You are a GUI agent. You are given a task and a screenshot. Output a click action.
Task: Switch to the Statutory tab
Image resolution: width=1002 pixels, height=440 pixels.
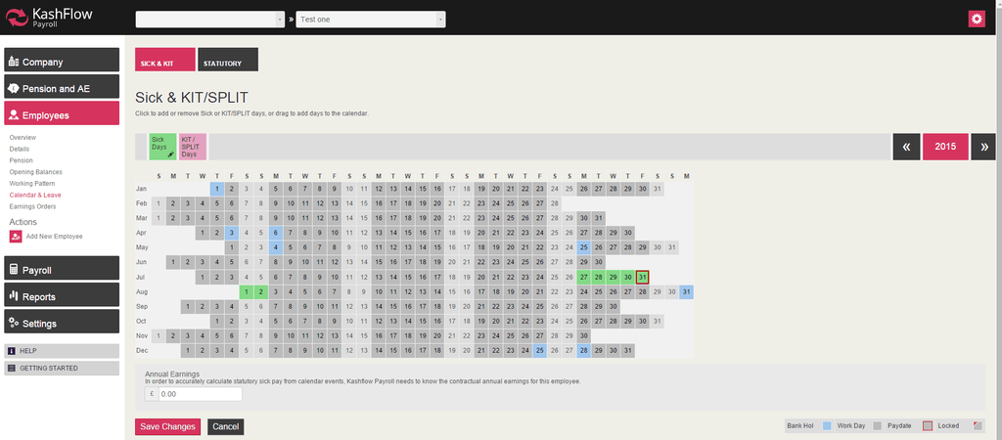tap(227, 61)
